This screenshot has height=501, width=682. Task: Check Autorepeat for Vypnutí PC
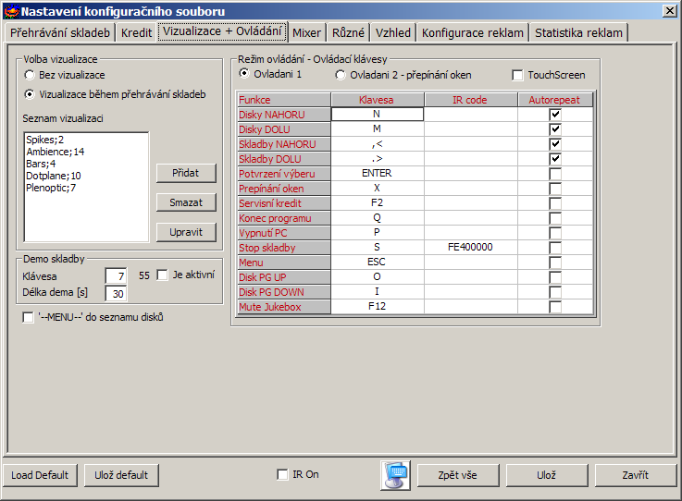pos(555,233)
